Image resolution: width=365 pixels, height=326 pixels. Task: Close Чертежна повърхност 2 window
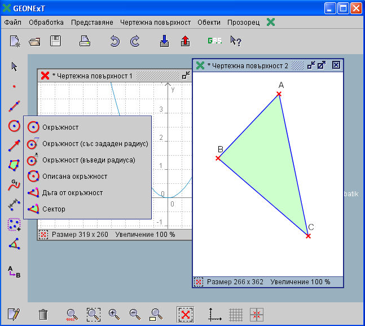point(336,65)
